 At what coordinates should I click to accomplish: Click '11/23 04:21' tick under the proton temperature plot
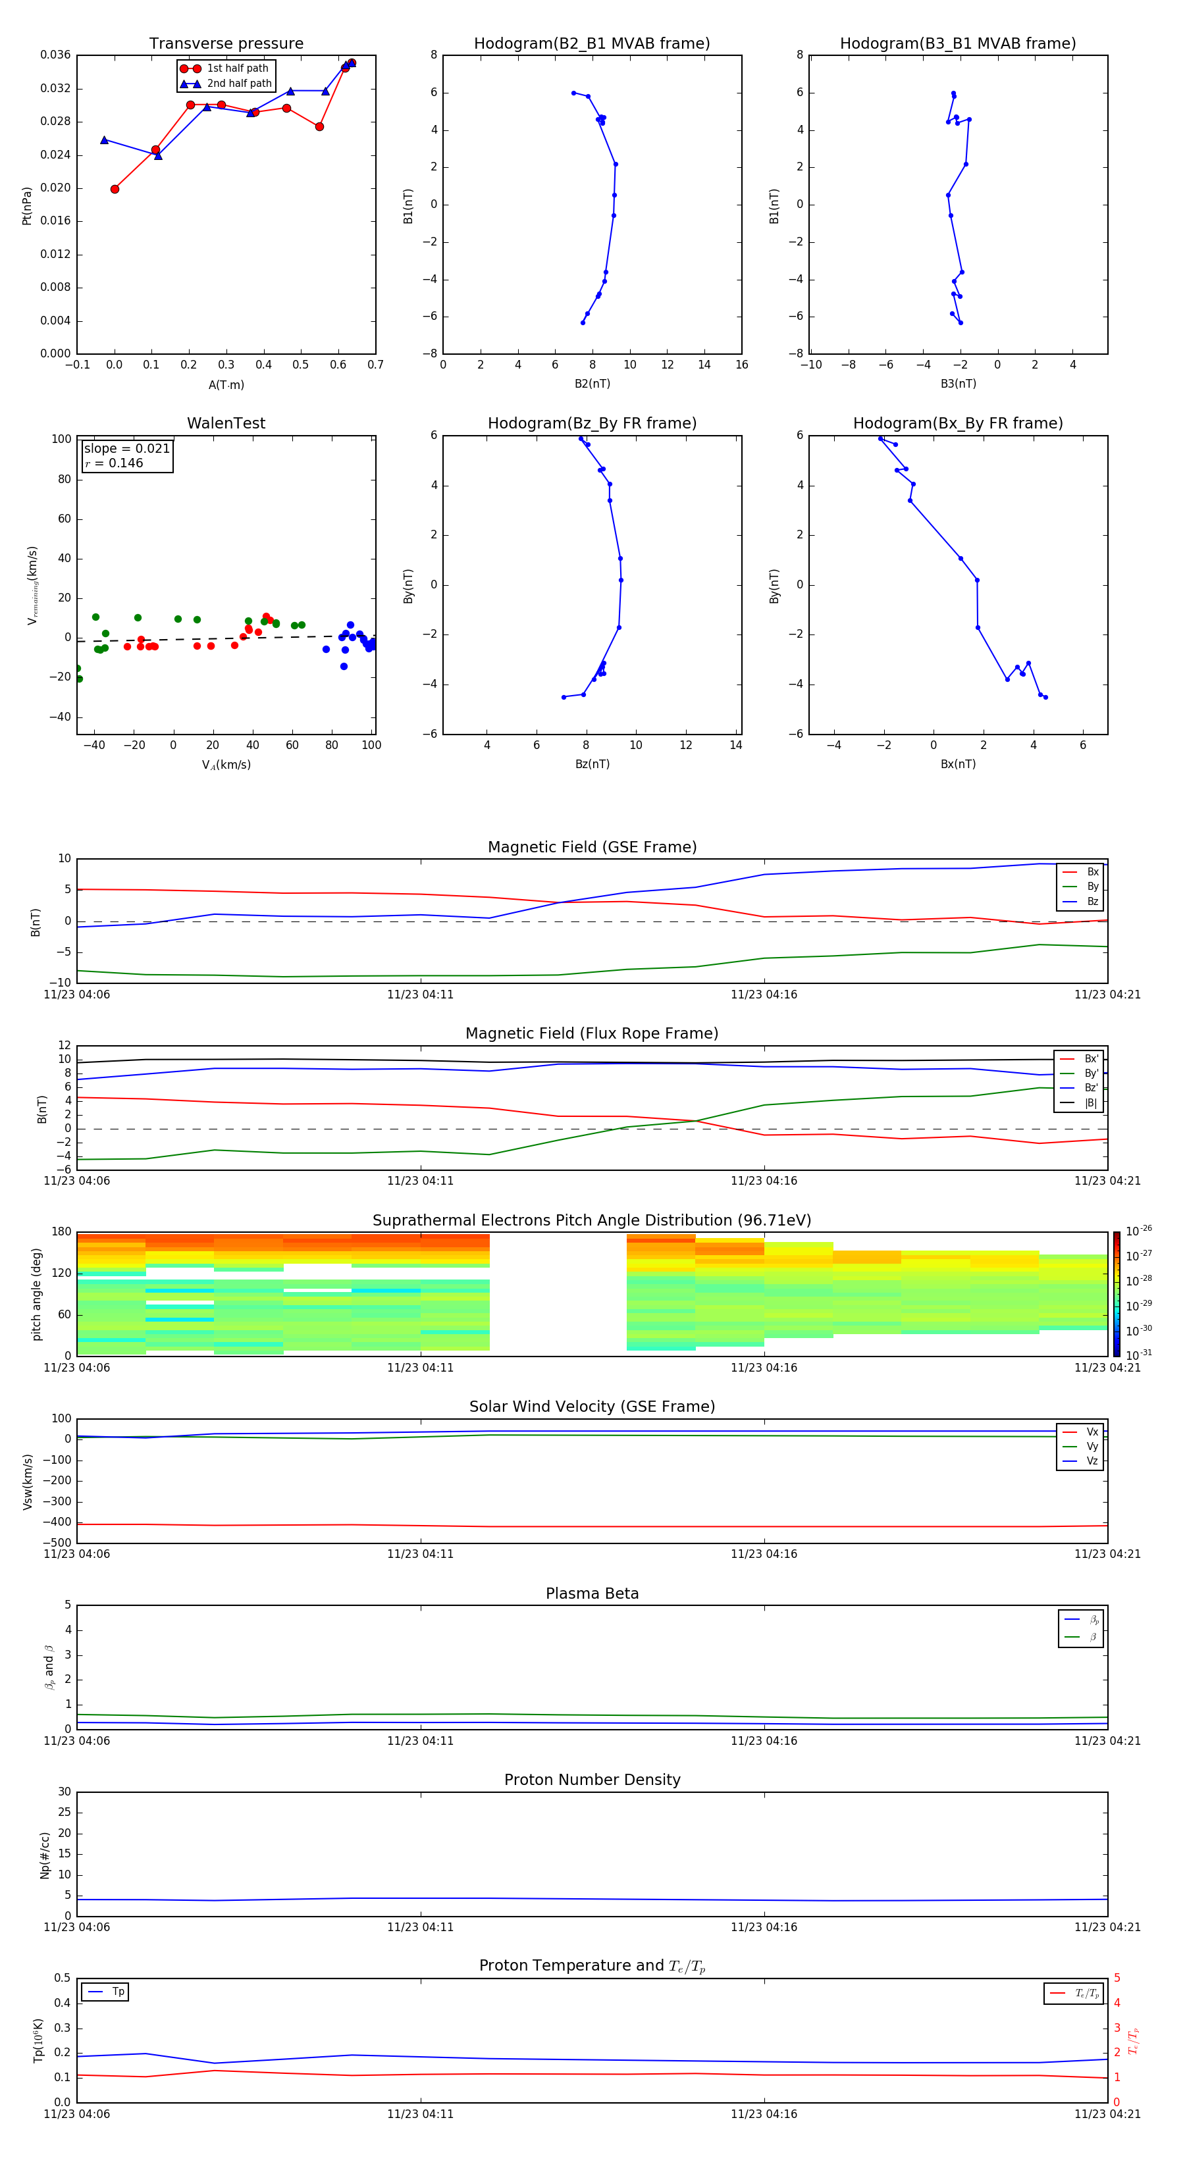click(x=1107, y=2114)
